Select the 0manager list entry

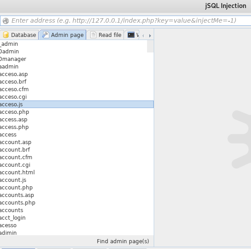pyautogui.click(x=77, y=59)
